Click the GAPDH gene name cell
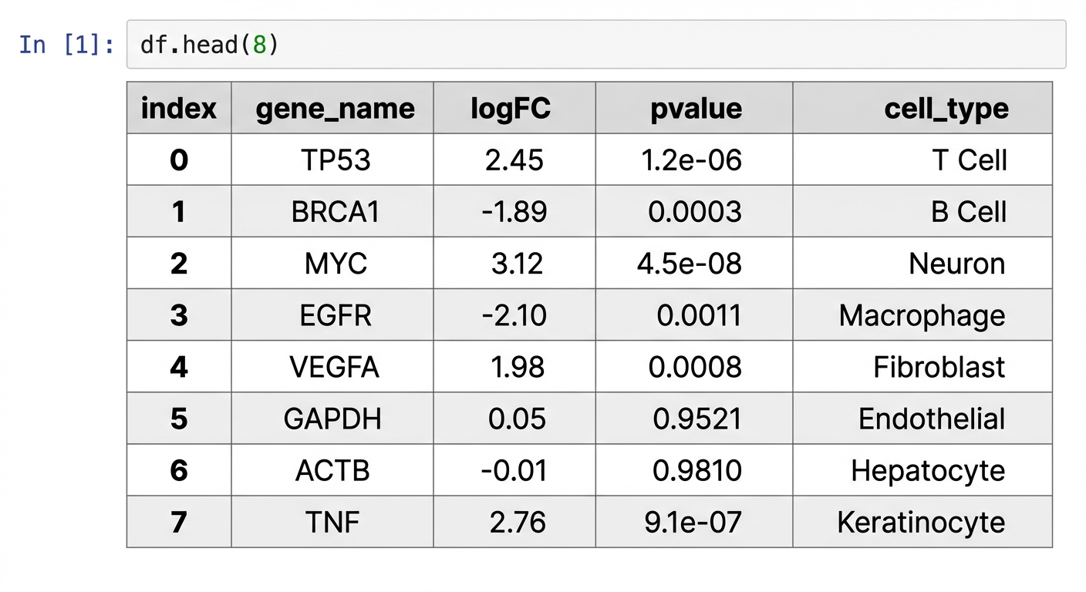Screen dimensions: 1086x592 pyautogui.click(x=332, y=419)
